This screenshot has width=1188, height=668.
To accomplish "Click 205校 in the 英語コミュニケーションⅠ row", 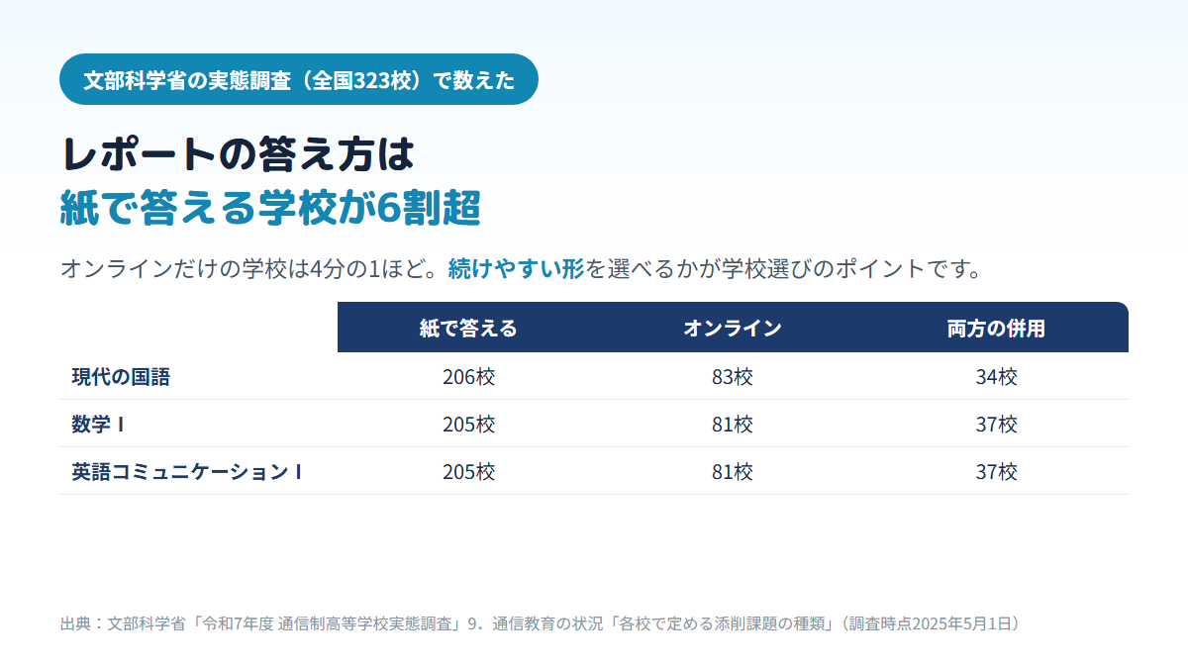I will 468,472.
